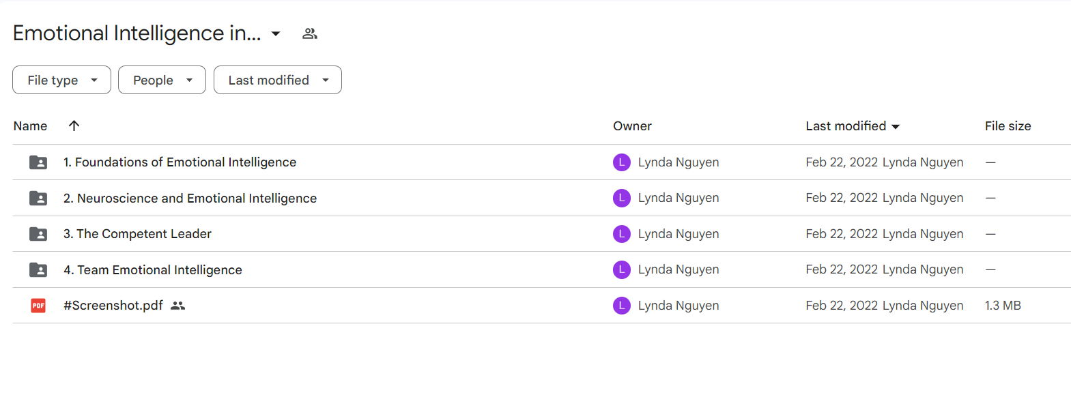The height and width of the screenshot is (410, 1071).
Task: Select the #Screenshot.pdf file name
Action: [113, 306]
